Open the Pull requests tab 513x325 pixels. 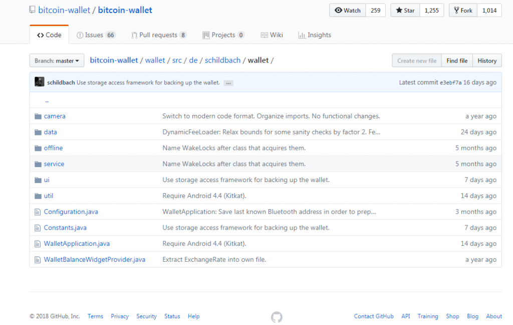(x=159, y=35)
